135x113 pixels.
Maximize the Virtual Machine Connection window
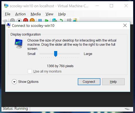pyautogui.click(x=111, y=6)
